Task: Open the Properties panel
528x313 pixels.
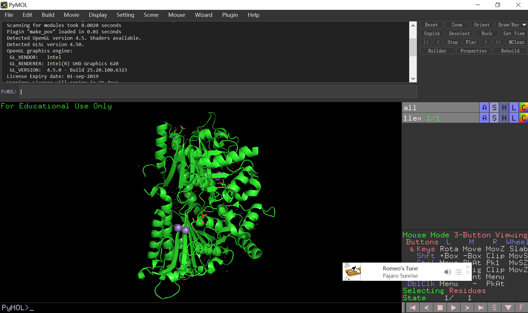Action: (x=474, y=51)
